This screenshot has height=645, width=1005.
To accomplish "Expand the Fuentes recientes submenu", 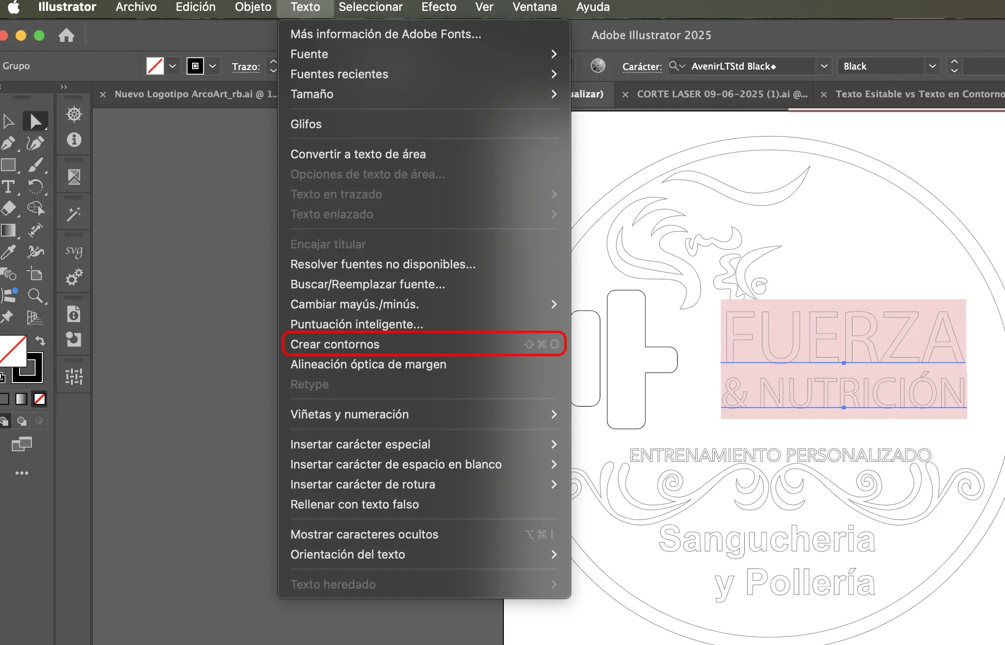I will (x=424, y=74).
